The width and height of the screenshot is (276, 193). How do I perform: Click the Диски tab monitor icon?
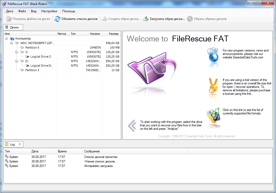pos(7,27)
